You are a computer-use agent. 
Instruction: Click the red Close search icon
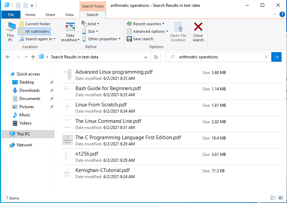(198, 27)
